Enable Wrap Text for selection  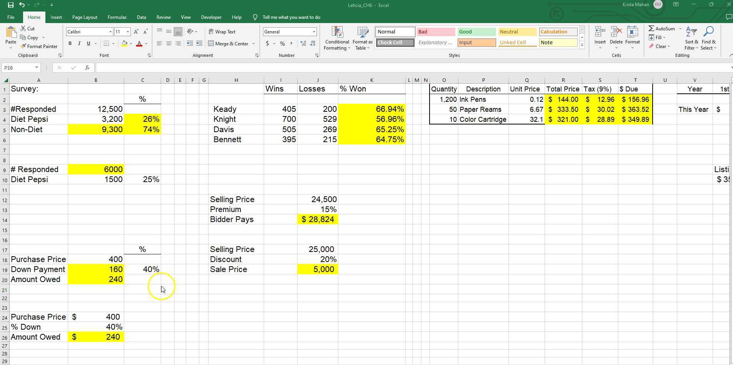222,32
